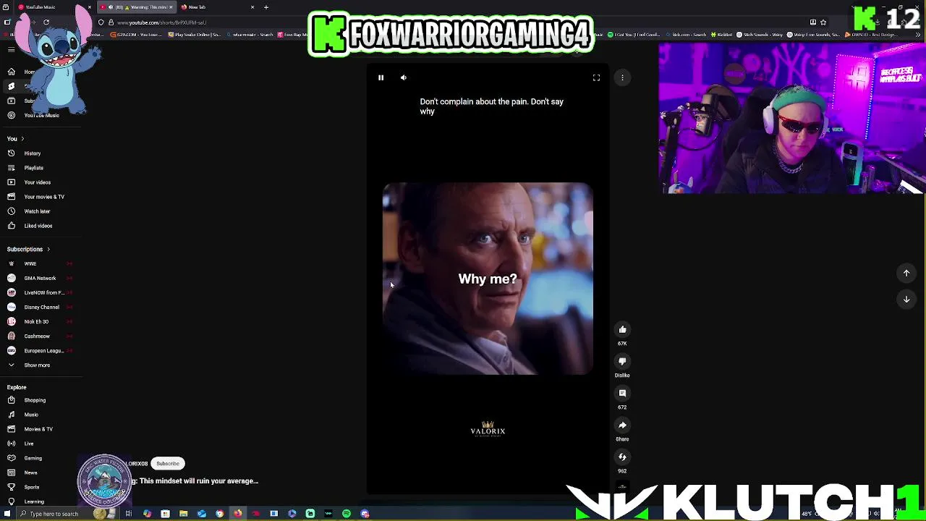
Task: Share this Short
Action: (622, 425)
